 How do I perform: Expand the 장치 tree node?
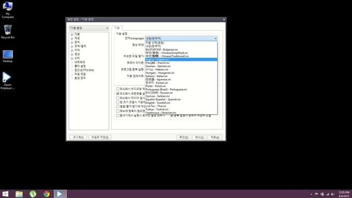[72, 42]
